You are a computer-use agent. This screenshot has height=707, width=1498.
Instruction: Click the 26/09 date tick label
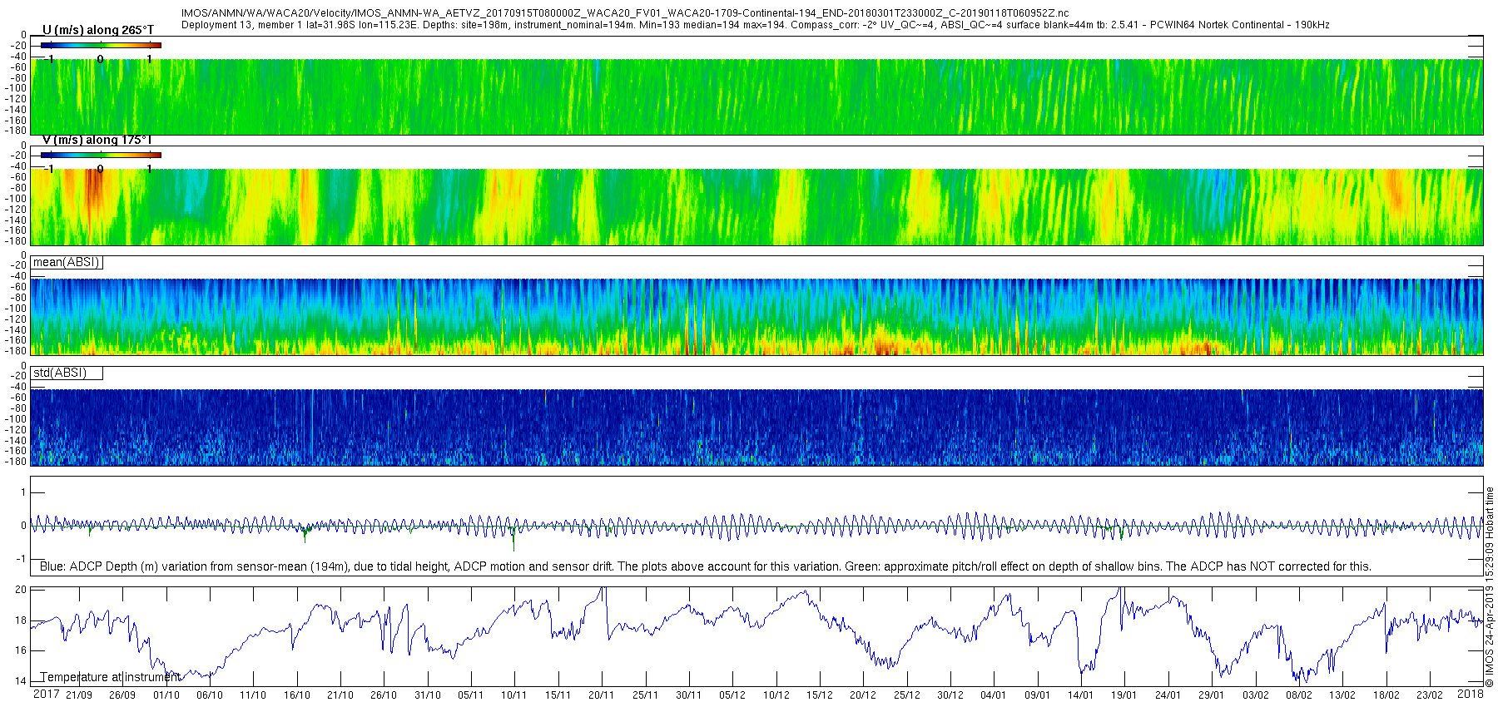pyautogui.click(x=122, y=695)
